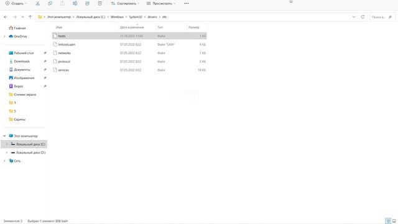Viewport: 398px width, 224px height.
Task: Open the three-dots more options menu
Action: pos(187,3)
